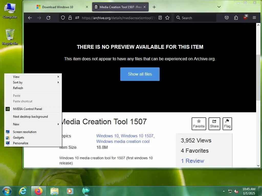Click the Sort by submenu arrow
The height and width of the screenshot is (196, 262).
click(58, 82)
